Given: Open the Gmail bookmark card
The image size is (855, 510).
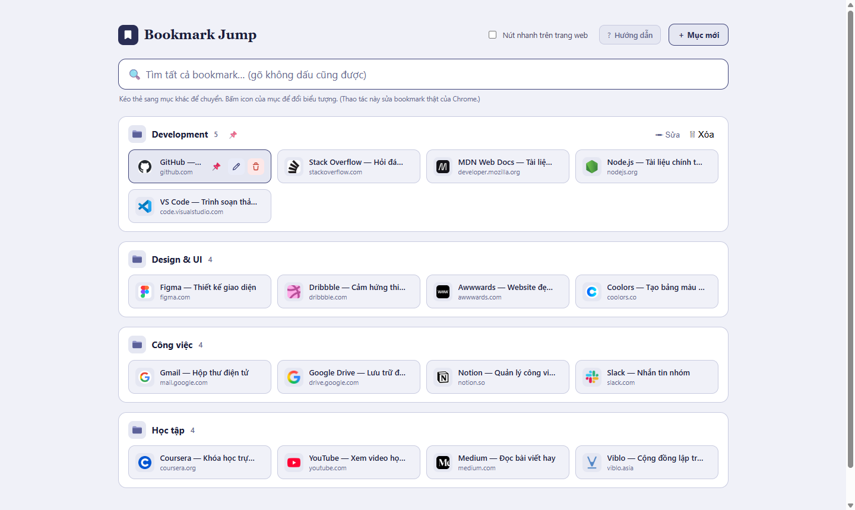Looking at the screenshot, I should coord(199,377).
